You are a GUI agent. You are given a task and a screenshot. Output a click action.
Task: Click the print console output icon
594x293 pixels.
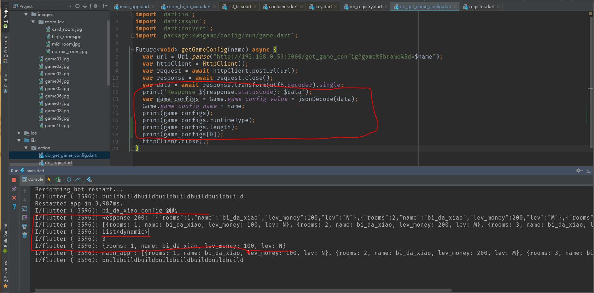click(x=25, y=226)
